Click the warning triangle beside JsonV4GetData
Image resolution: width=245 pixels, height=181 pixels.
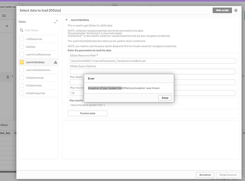point(56,62)
